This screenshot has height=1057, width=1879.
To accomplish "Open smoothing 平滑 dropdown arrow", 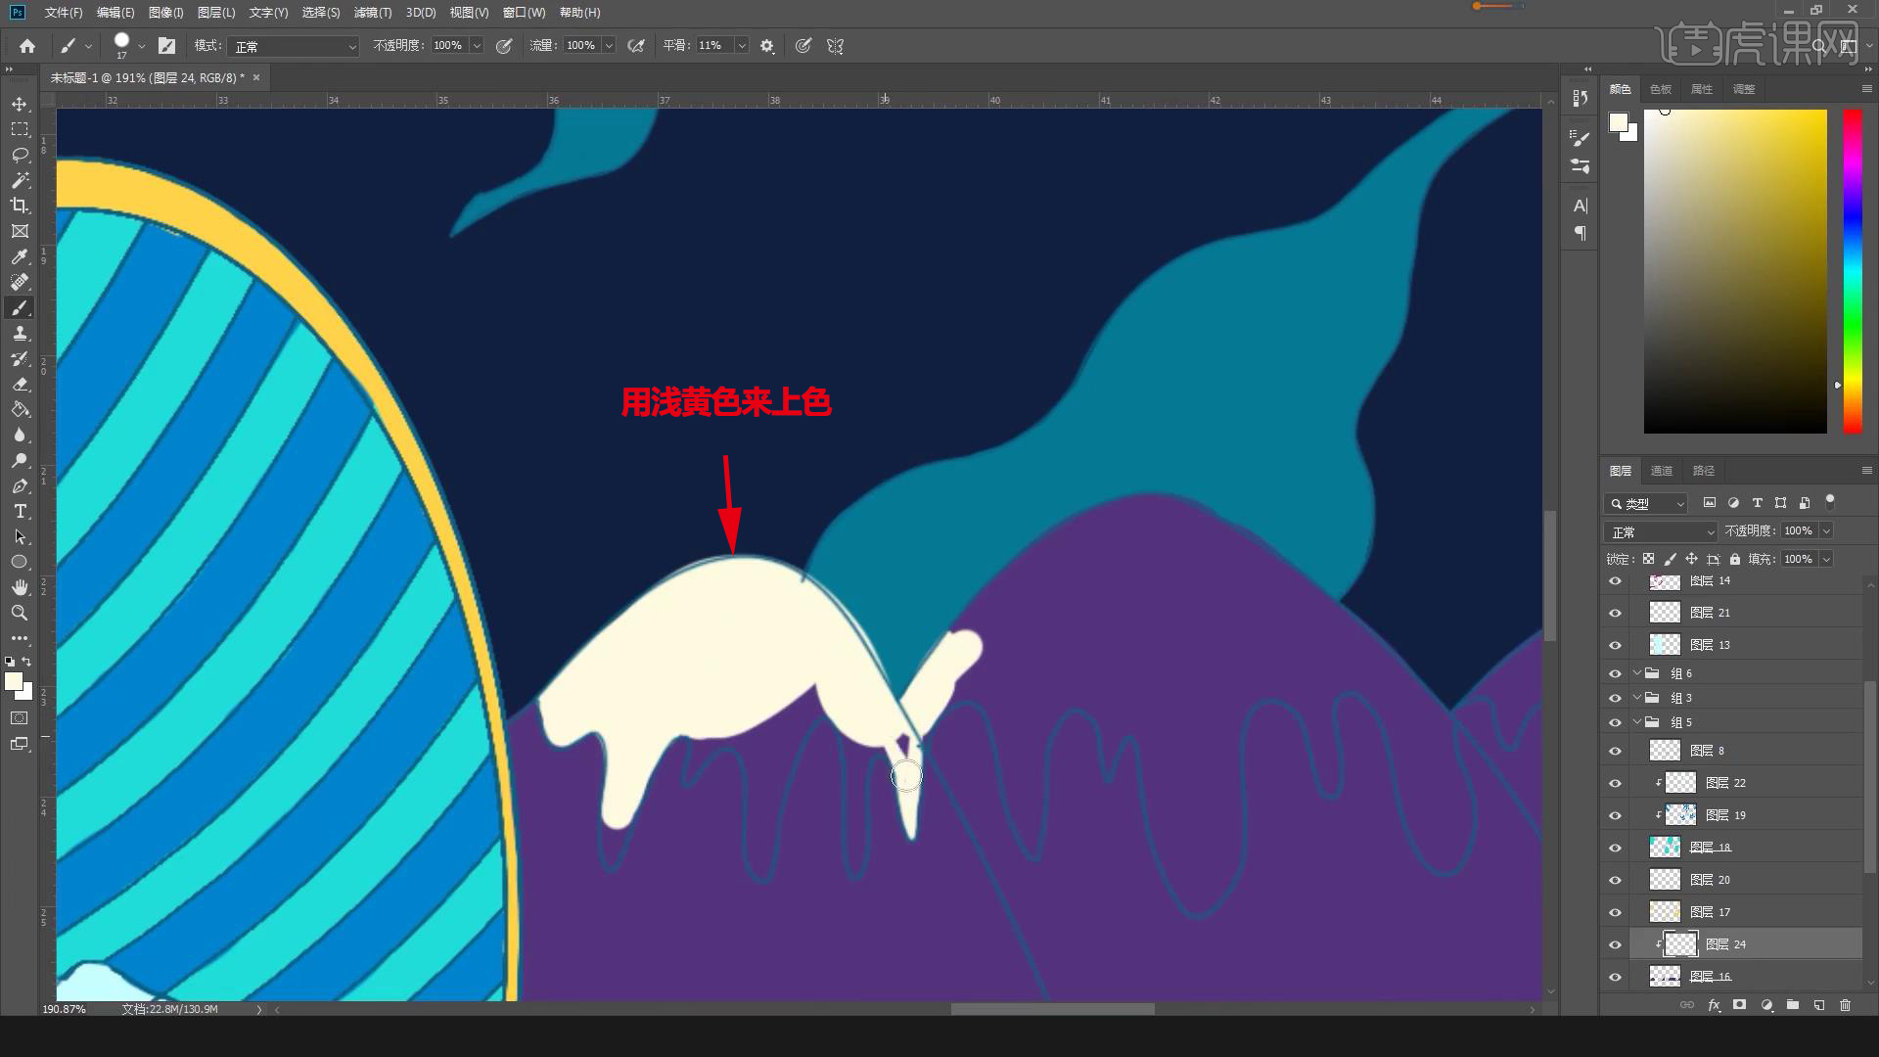I will [742, 46].
